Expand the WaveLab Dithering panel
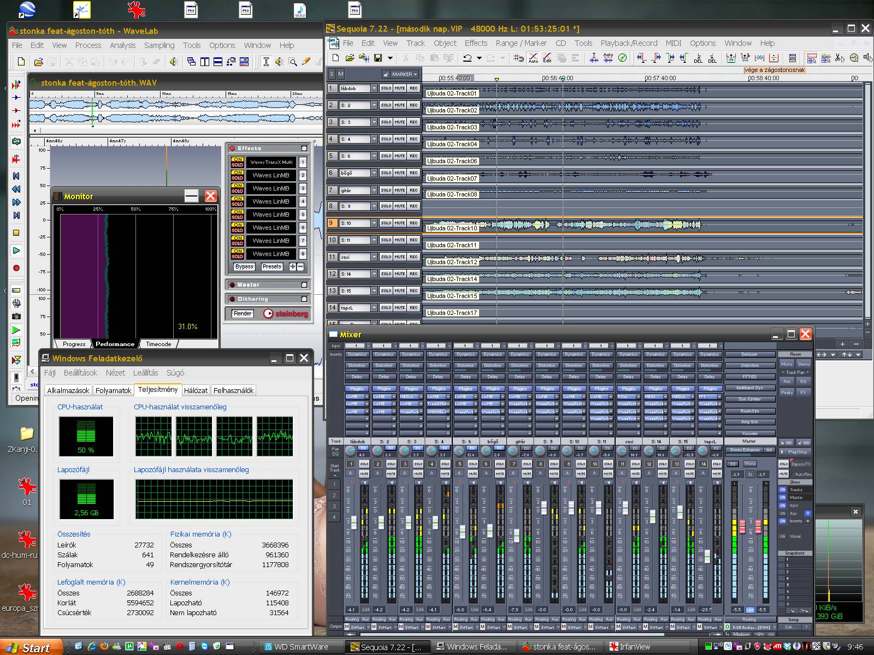This screenshot has width=874, height=655. 304,299
